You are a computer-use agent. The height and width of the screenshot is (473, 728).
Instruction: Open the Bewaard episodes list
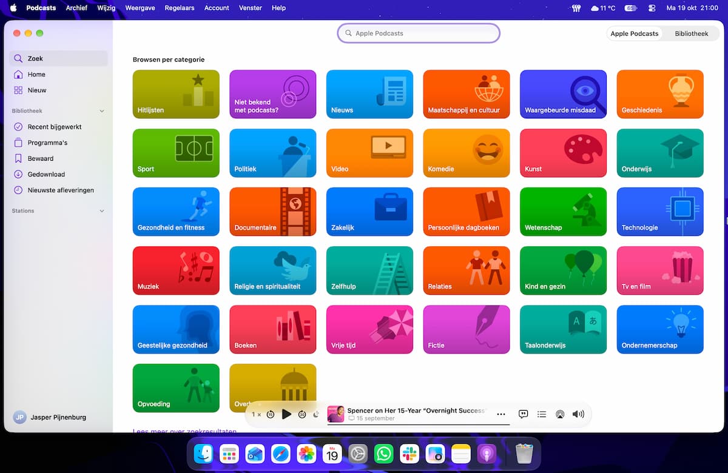(x=58, y=158)
